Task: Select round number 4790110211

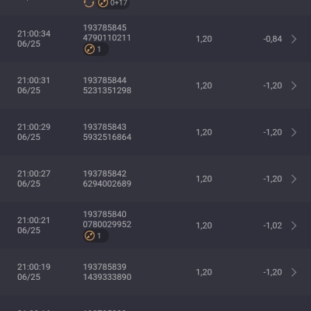Action: click(x=107, y=38)
